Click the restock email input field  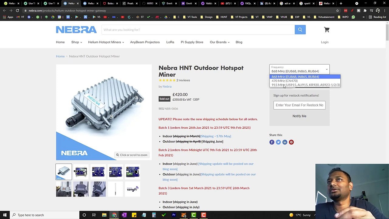(299, 105)
